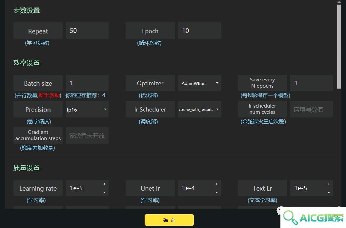Increase Unet lr with the plus stepper
The height and width of the screenshot is (228, 346).
[216, 184]
